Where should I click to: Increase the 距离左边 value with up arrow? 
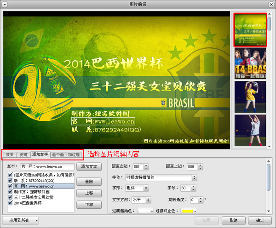tap(146, 165)
